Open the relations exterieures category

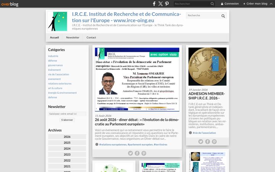click(60, 84)
